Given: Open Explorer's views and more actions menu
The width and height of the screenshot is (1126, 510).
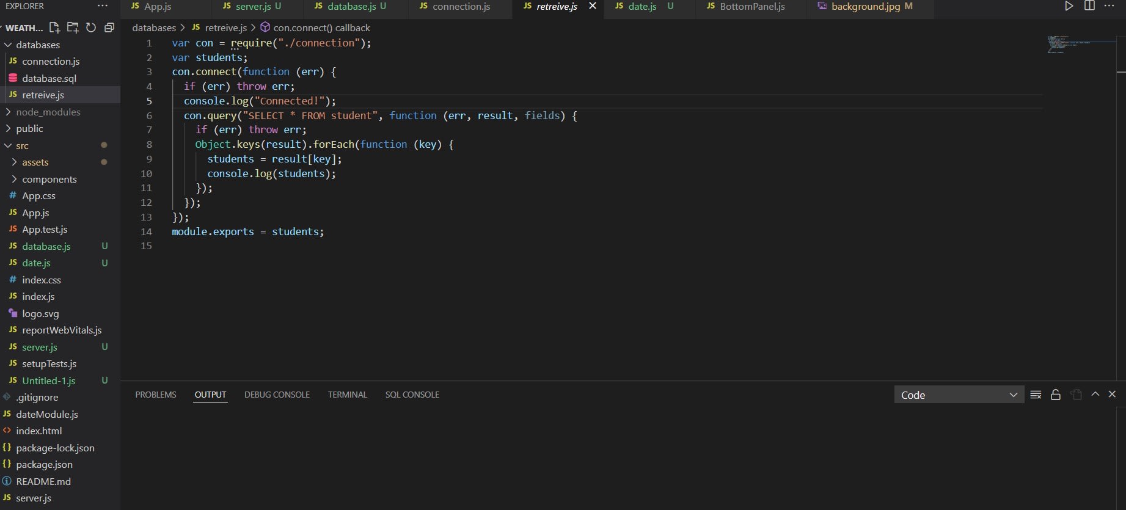Looking at the screenshot, I should [102, 6].
